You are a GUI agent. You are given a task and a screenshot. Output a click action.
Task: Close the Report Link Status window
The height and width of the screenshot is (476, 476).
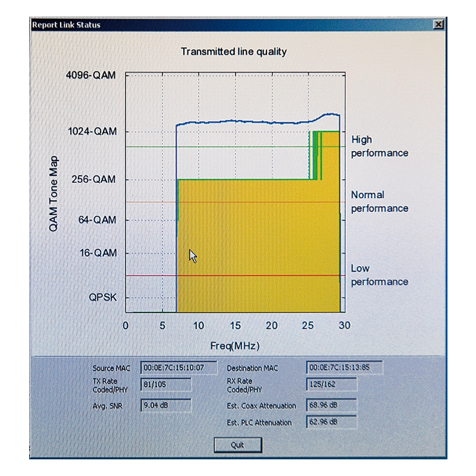click(x=439, y=24)
